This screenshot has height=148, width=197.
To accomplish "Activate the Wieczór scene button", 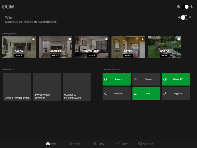I will pos(117,94).
